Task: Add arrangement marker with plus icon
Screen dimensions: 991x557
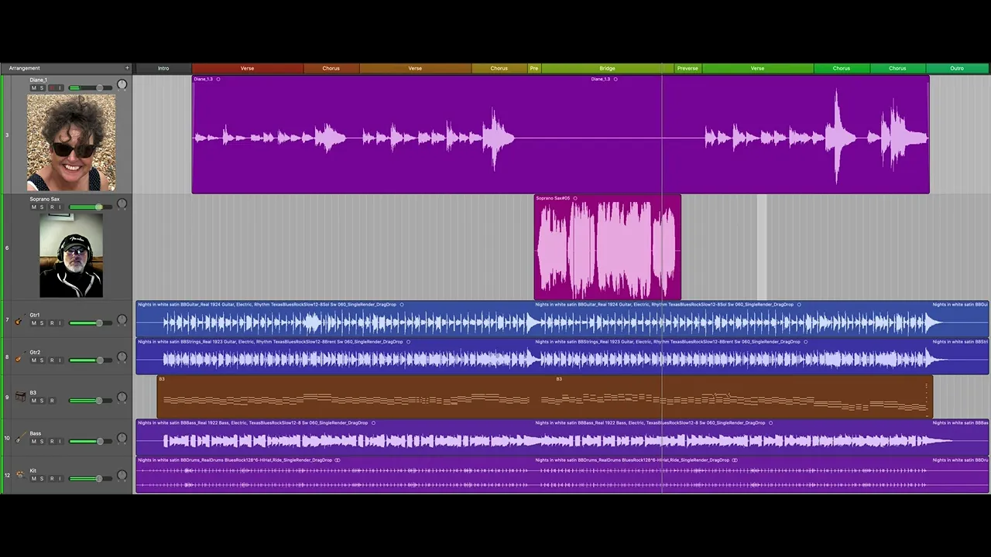Action: click(x=127, y=68)
